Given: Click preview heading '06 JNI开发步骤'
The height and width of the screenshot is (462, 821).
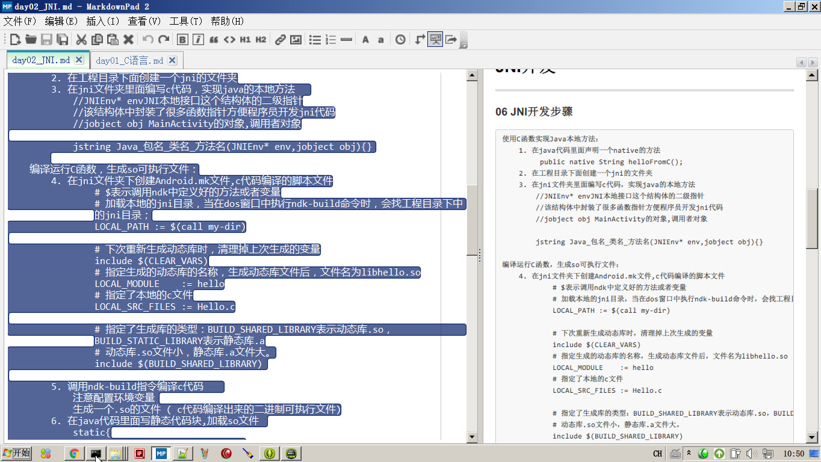Looking at the screenshot, I should 534,111.
